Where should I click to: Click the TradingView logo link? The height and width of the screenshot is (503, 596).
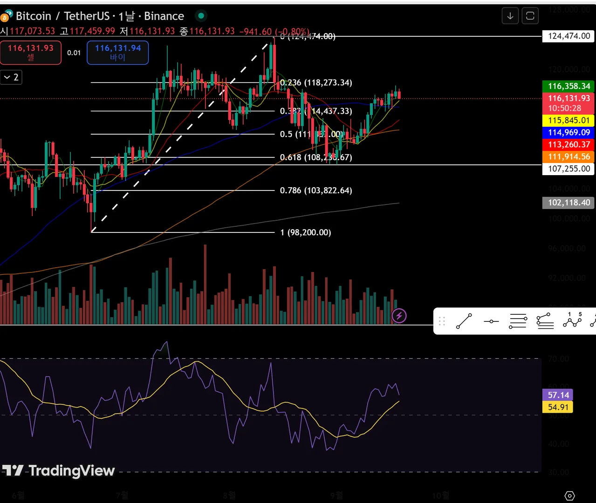coord(58,470)
